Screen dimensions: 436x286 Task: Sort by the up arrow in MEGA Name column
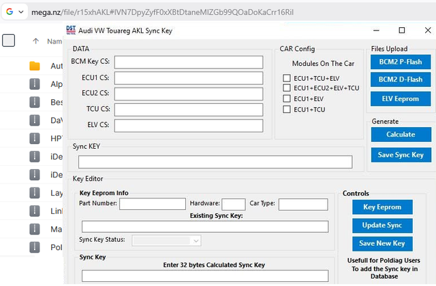pyautogui.click(x=35, y=41)
